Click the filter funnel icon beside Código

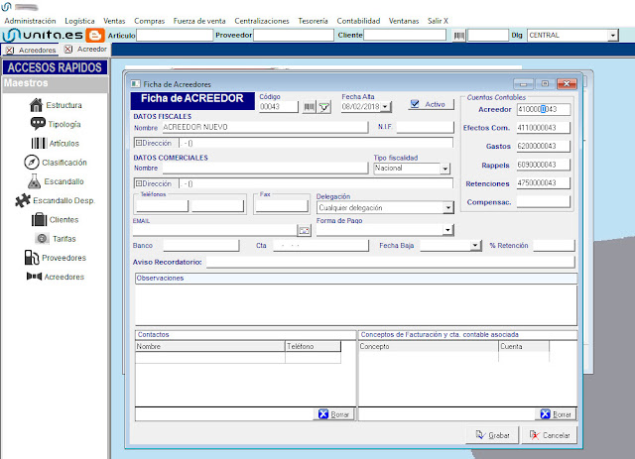tap(324, 107)
